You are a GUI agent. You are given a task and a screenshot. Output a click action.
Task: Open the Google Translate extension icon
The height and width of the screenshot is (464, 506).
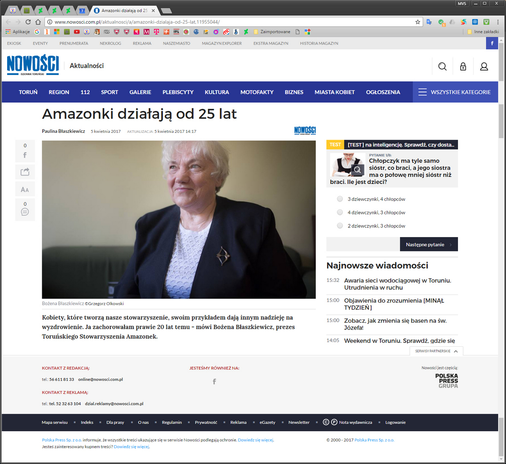click(x=429, y=22)
